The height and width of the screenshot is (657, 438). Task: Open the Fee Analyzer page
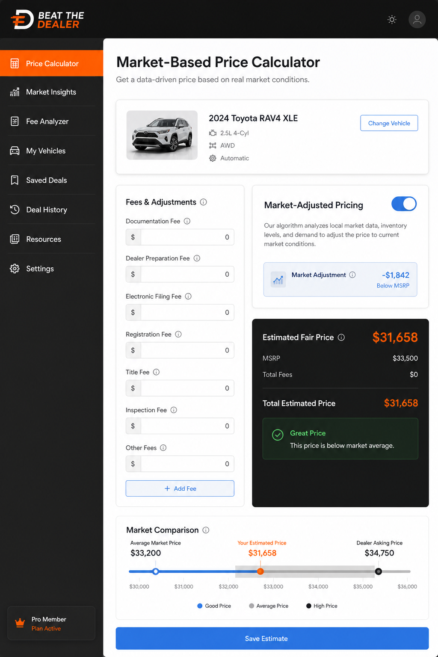click(51, 121)
